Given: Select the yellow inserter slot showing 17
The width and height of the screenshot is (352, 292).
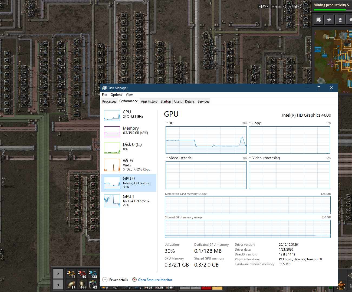Looking at the screenshot, I should pyautogui.click(x=71, y=274).
